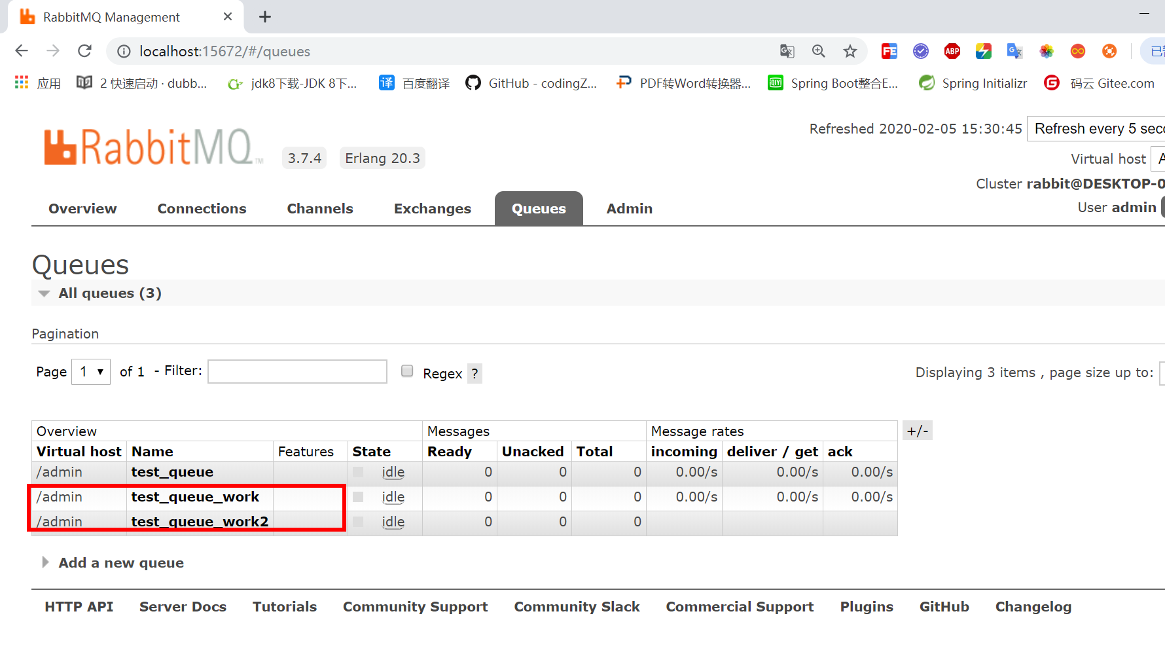Switch to the Overview tab
This screenshot has width=1165, height=656.
tap(82, 208)
